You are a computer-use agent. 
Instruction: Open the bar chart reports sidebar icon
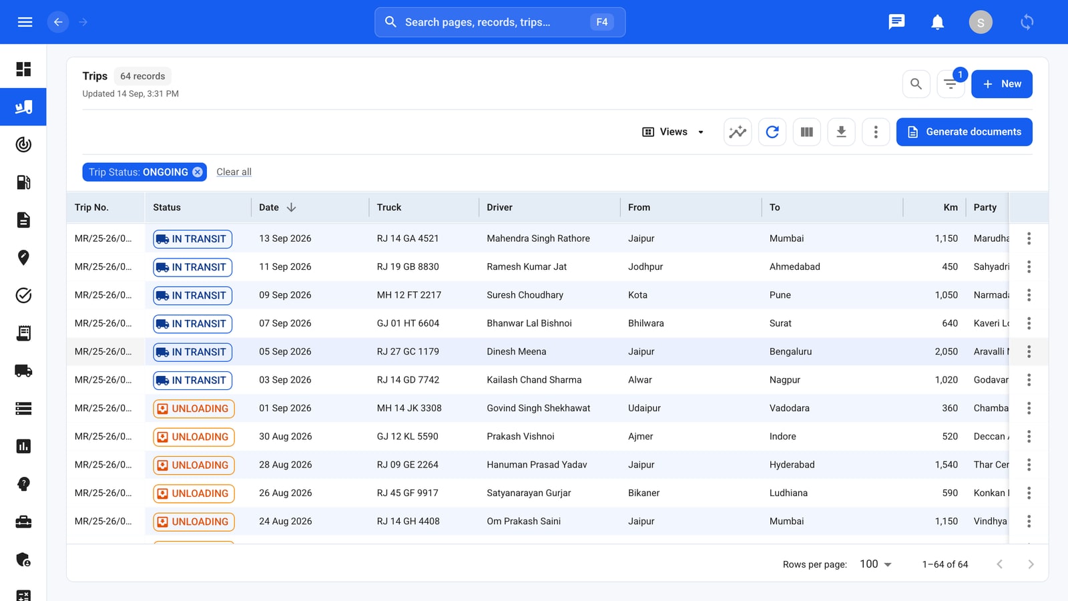tap(23, 446)
